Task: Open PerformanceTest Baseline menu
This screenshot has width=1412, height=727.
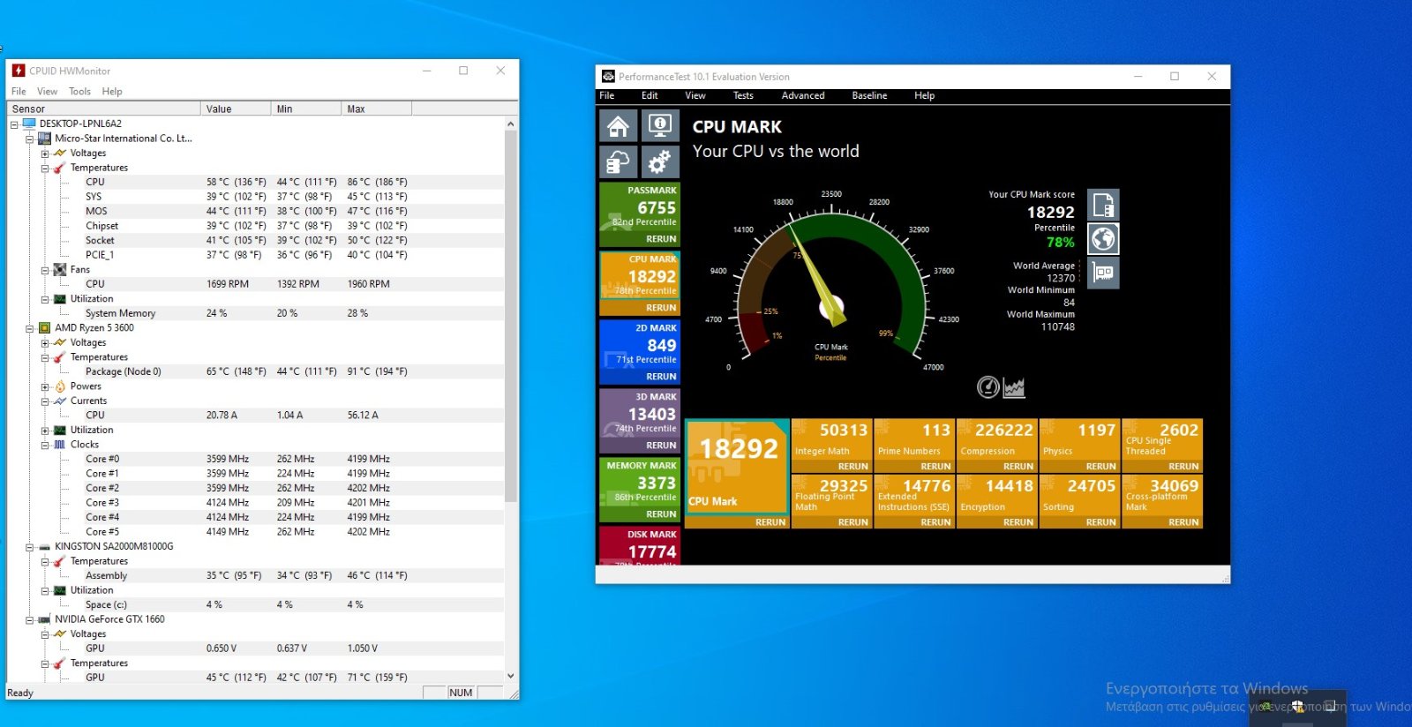Action: click(x=869, y=95)
